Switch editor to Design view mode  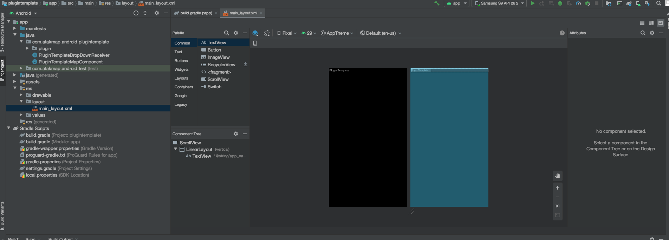pyautogui.click(x=661, y=23)
